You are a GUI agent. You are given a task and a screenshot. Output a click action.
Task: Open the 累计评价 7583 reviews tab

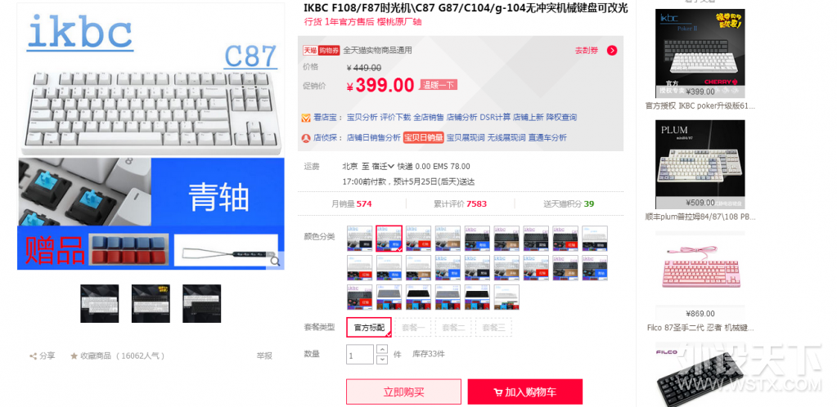tap(460, 203)
